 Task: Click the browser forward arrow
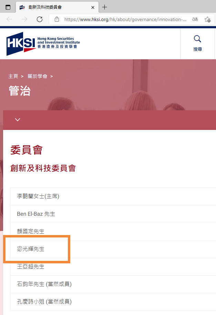(24, 19)
